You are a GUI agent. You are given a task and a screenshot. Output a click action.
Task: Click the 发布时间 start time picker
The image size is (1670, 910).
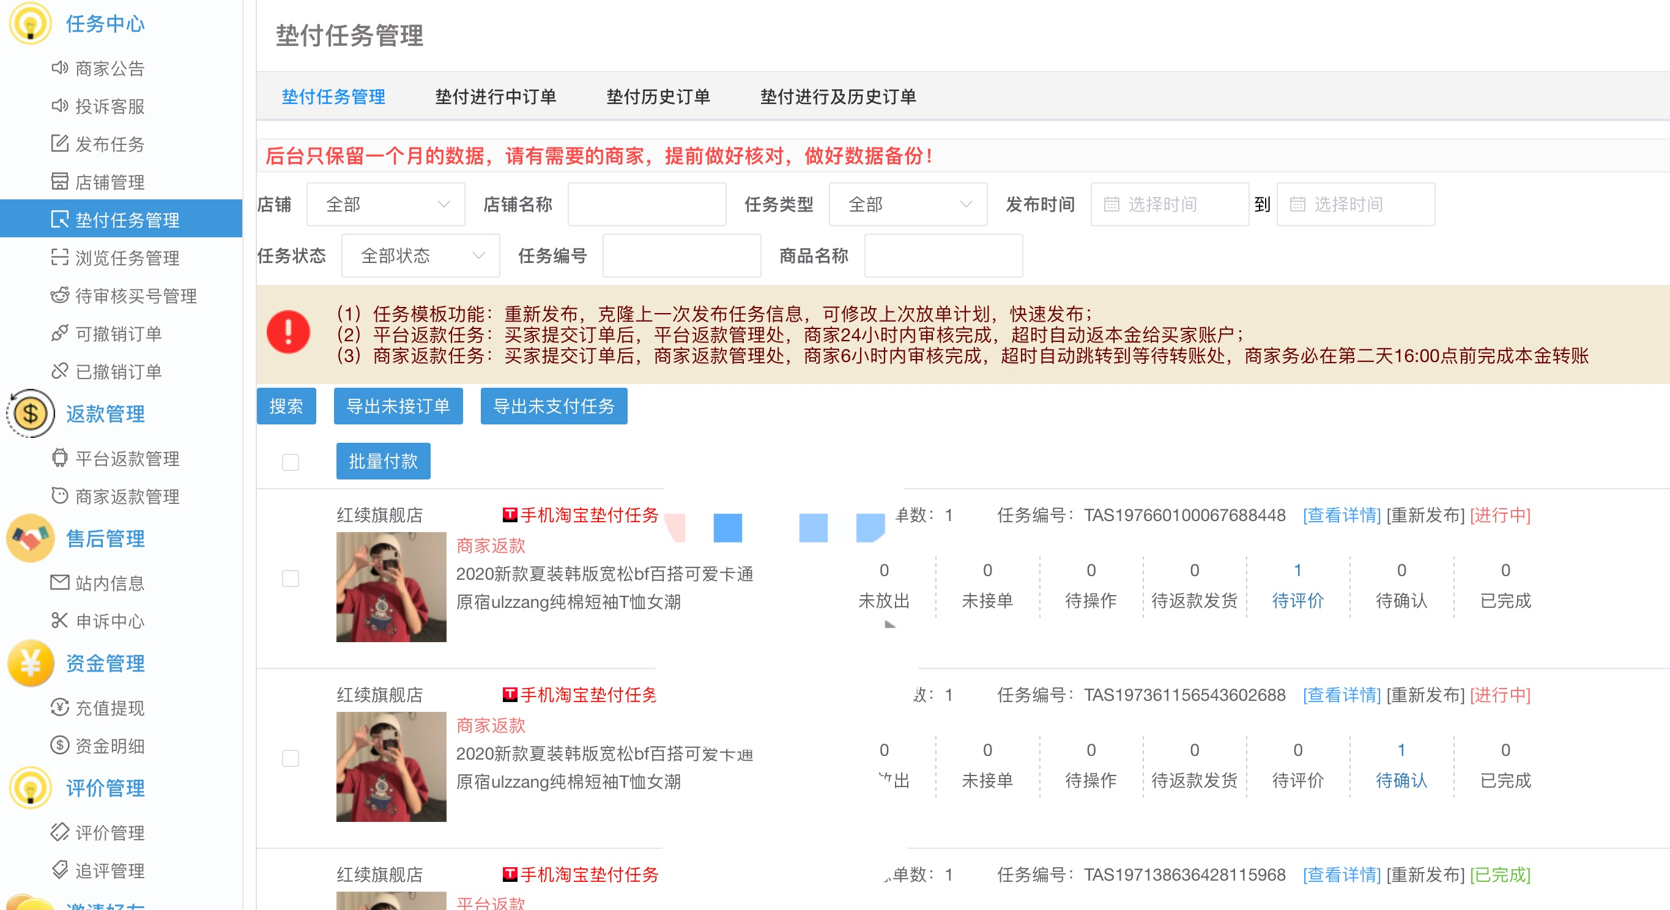(x=1170, y=204)
